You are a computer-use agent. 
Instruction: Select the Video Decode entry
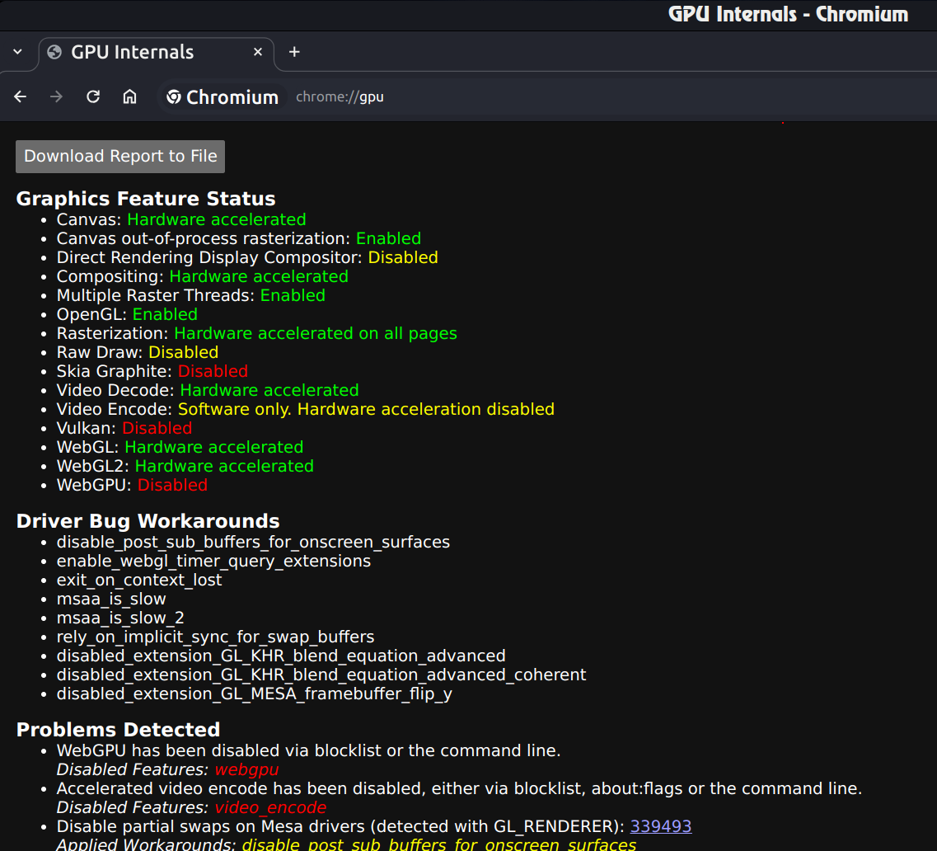208,391
